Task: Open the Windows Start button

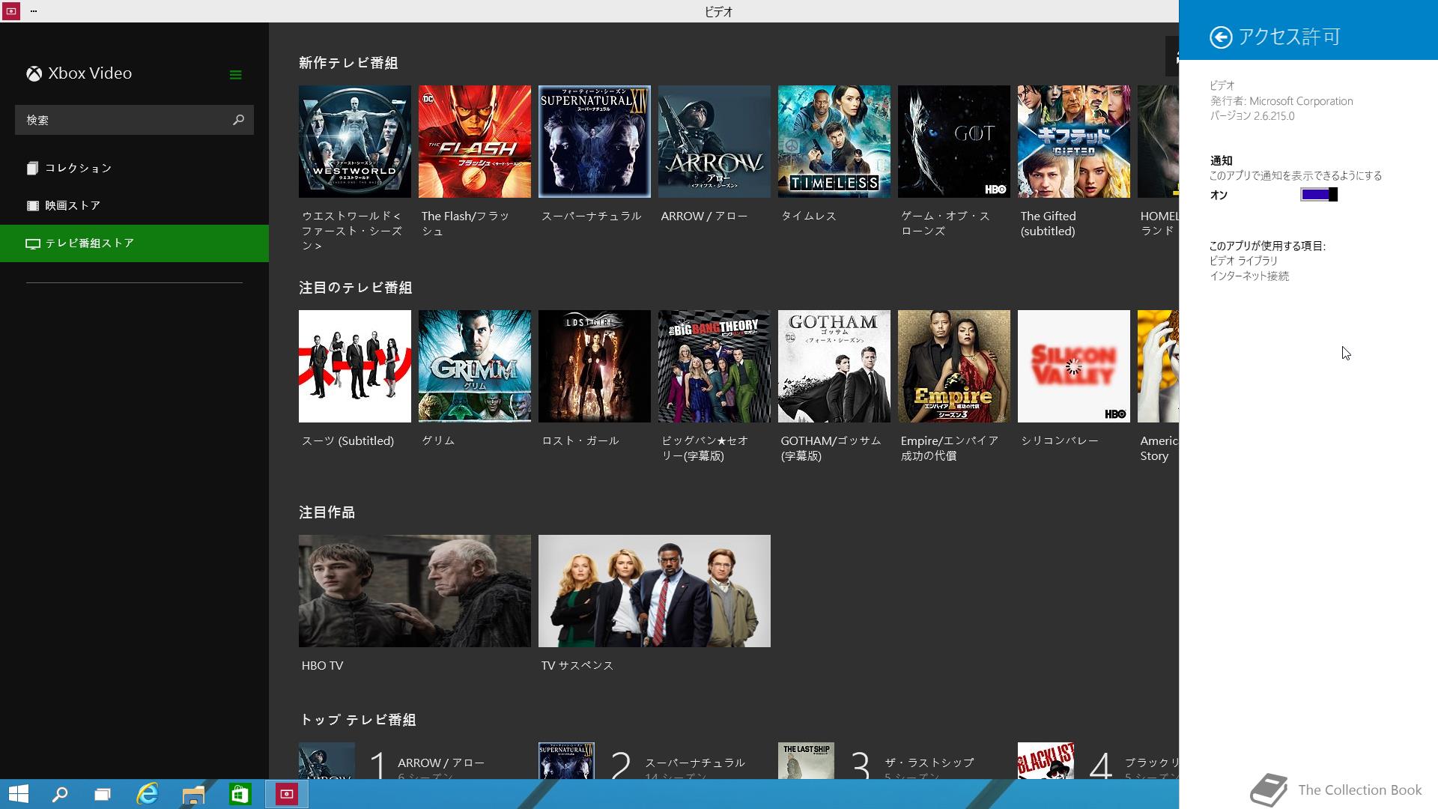Action: [x=18, y=794]
